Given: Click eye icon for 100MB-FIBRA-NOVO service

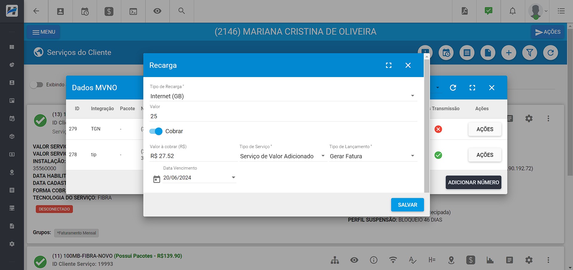Looking at the screenshot, I should [x=354, y=260].
